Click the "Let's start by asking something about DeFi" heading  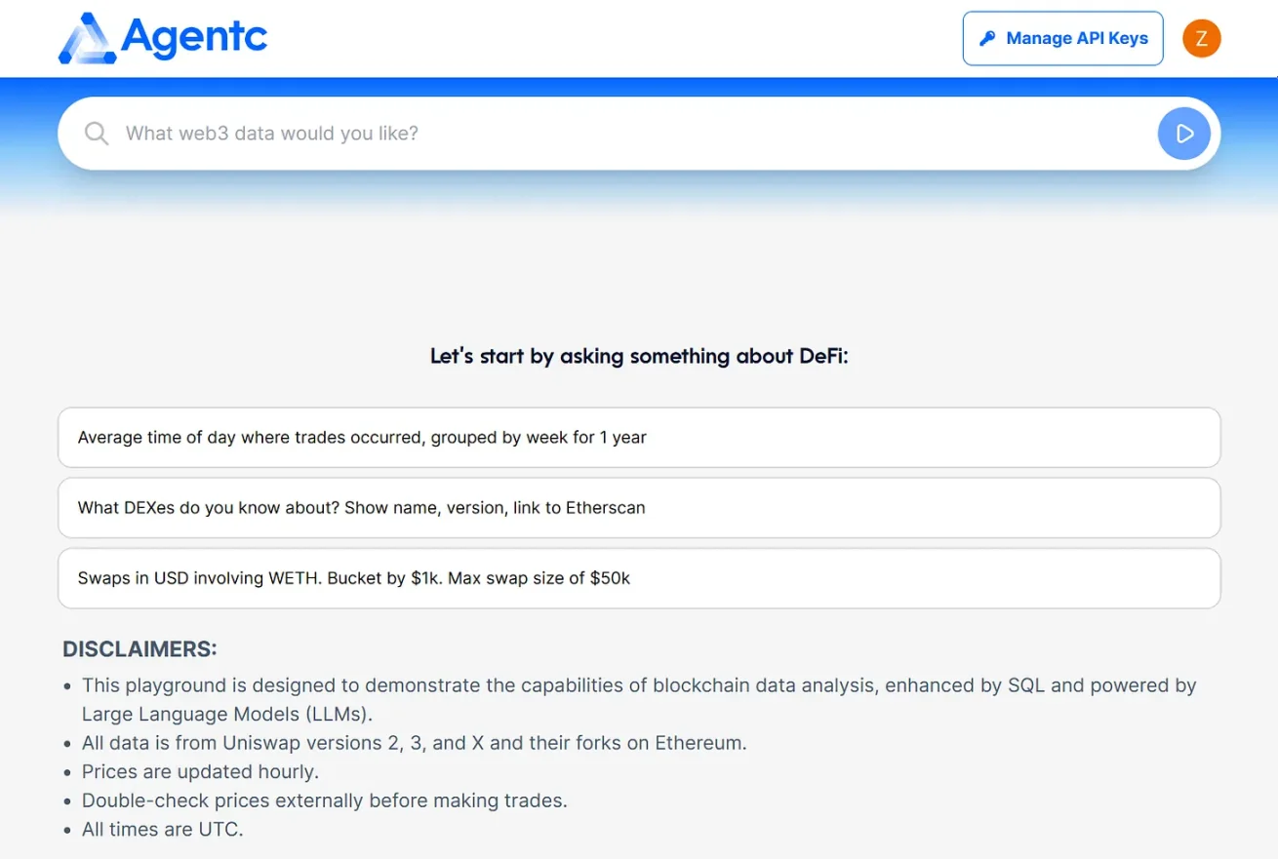tap(639, 356)
